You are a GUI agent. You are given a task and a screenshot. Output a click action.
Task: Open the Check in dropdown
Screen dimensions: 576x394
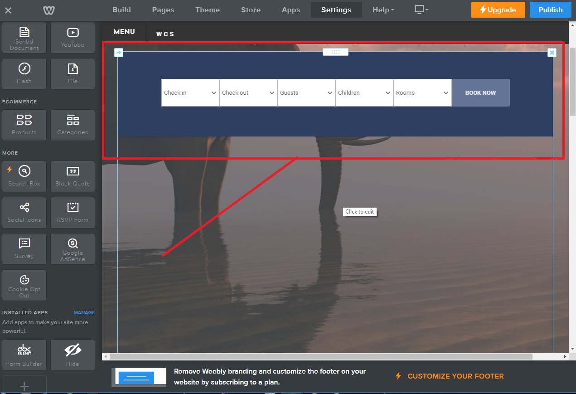[x=190, y=93]
